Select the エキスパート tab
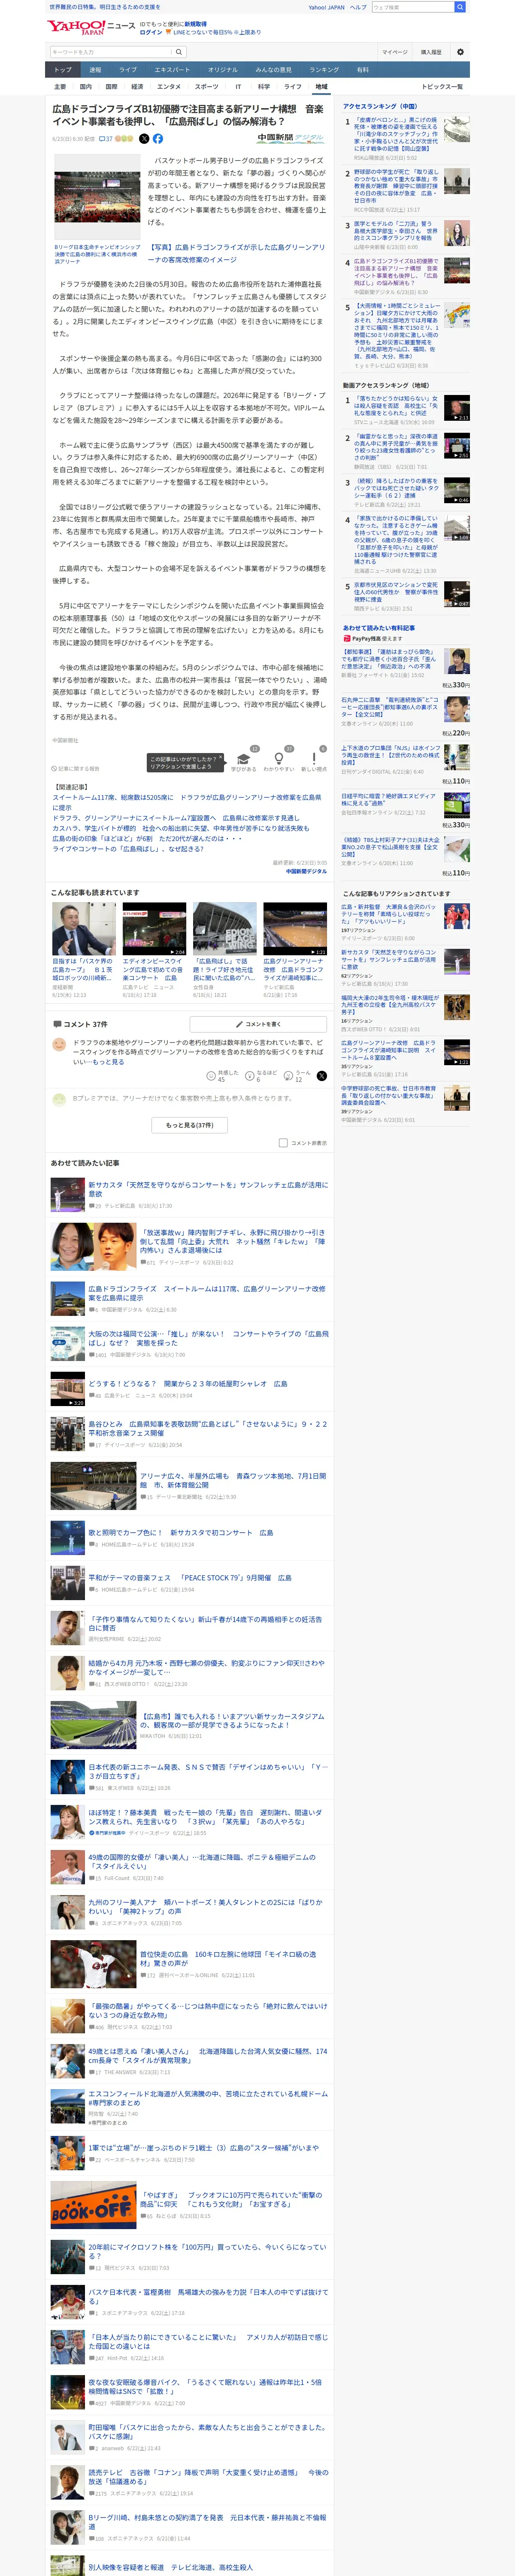The height and width of the screenshot is (2576, 515). pyautogui.click(x=172, y=70)
